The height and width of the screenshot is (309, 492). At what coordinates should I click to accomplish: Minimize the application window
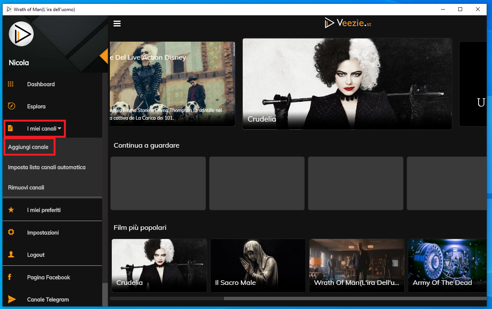click(x=443, y=9)
